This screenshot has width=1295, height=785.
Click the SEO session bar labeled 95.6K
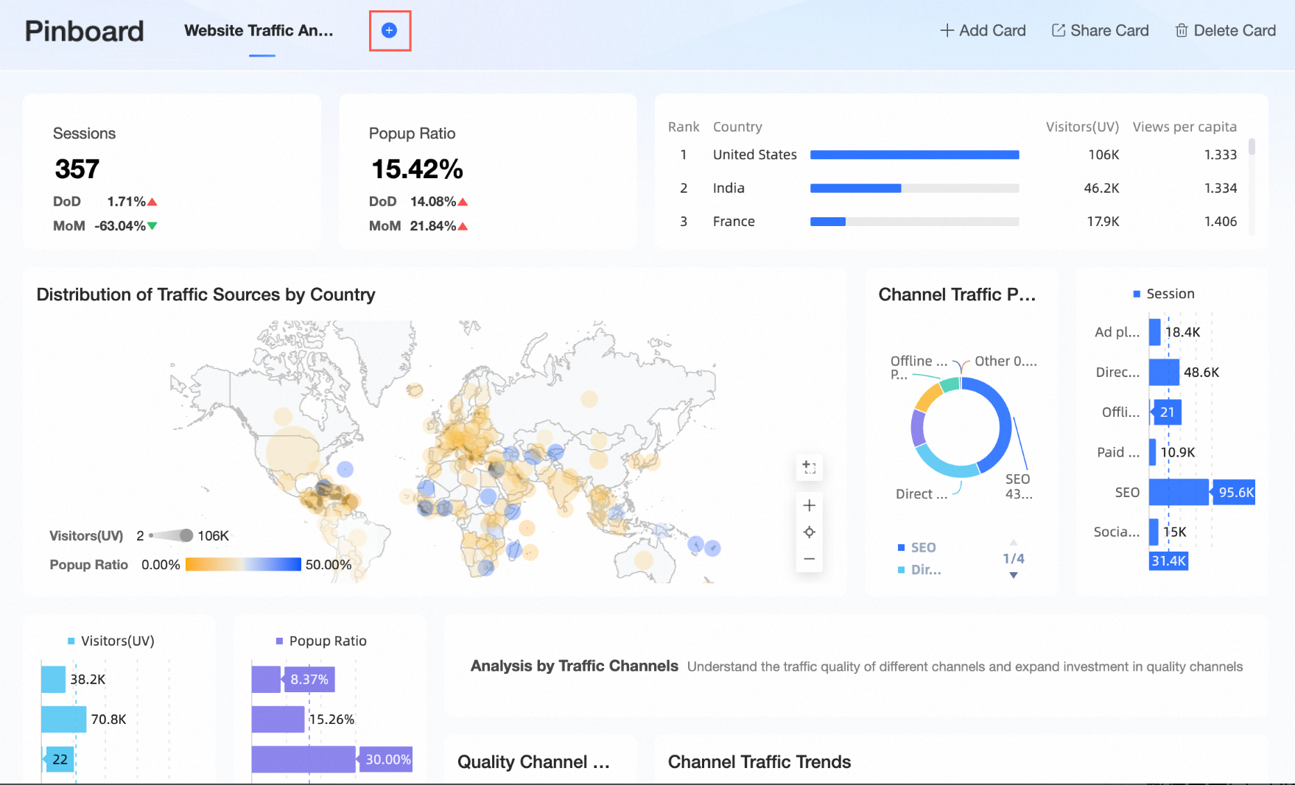tap(1179, 492)
